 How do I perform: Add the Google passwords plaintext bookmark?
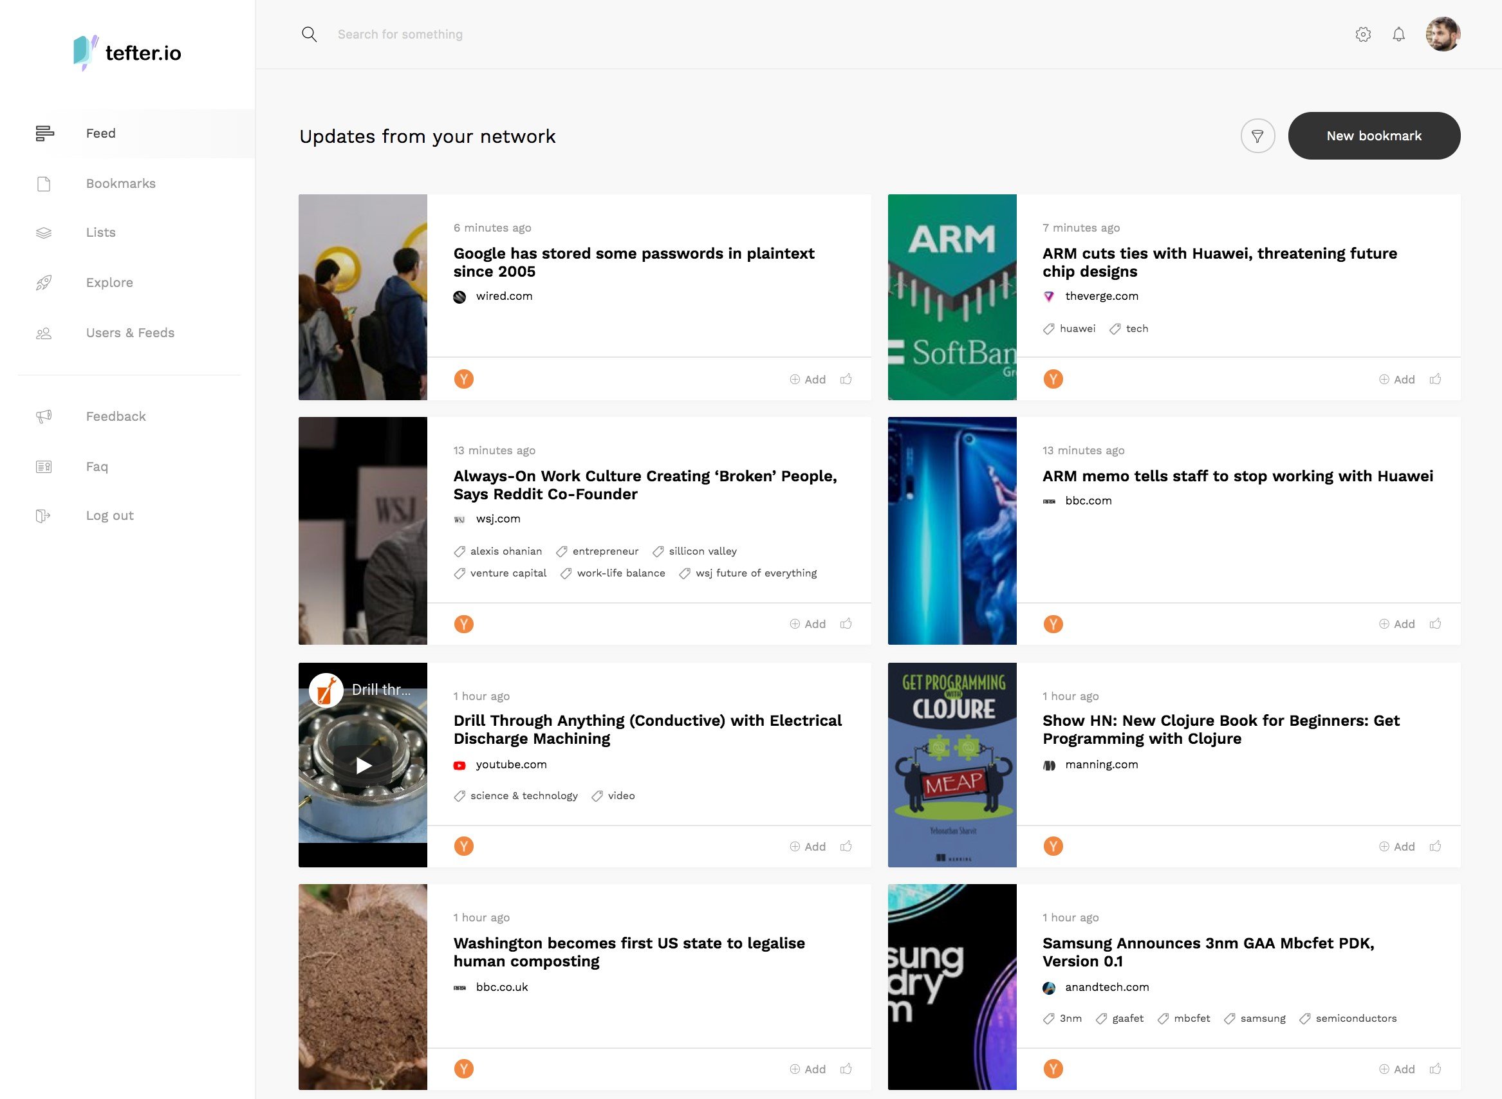point(808,379)
